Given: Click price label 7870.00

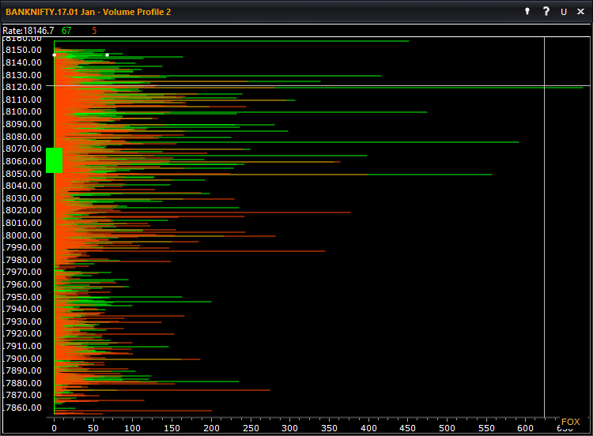Looking at the screenshot, I should [x=23, y=395].
